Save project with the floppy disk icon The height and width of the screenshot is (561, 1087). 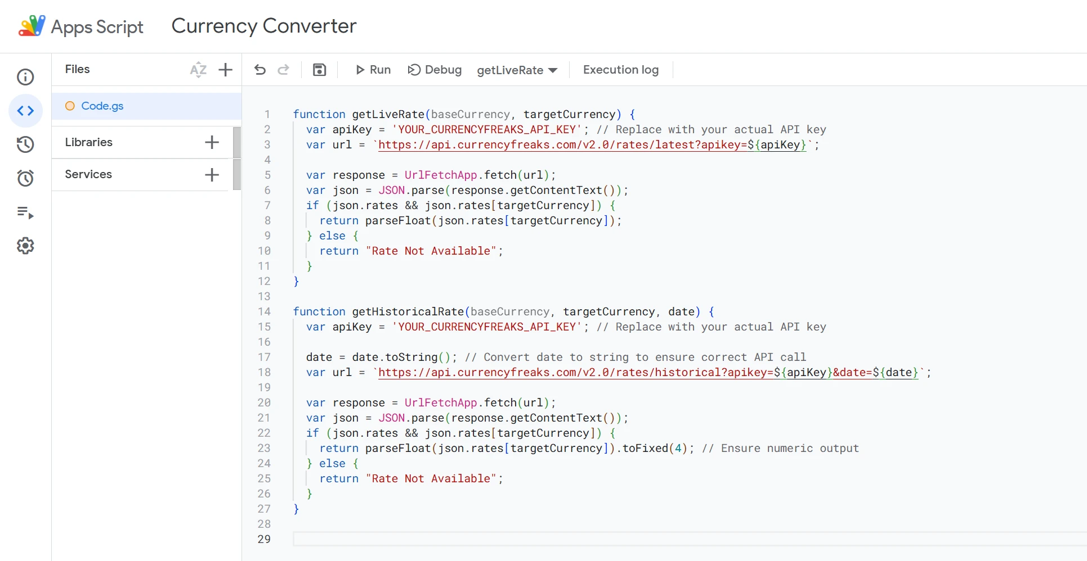(320, 70)
